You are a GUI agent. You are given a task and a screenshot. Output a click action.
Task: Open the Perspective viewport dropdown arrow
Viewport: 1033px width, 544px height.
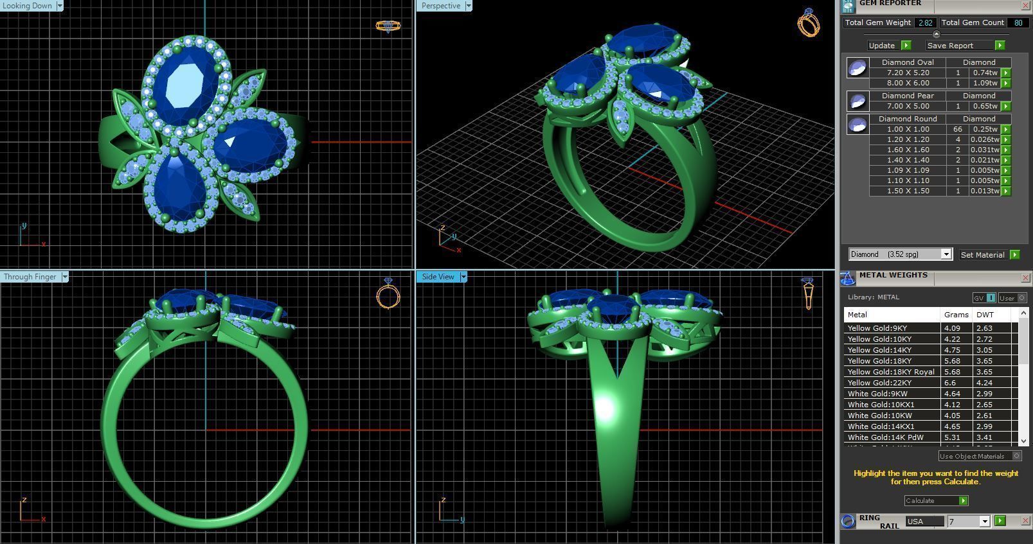[468, 6]
